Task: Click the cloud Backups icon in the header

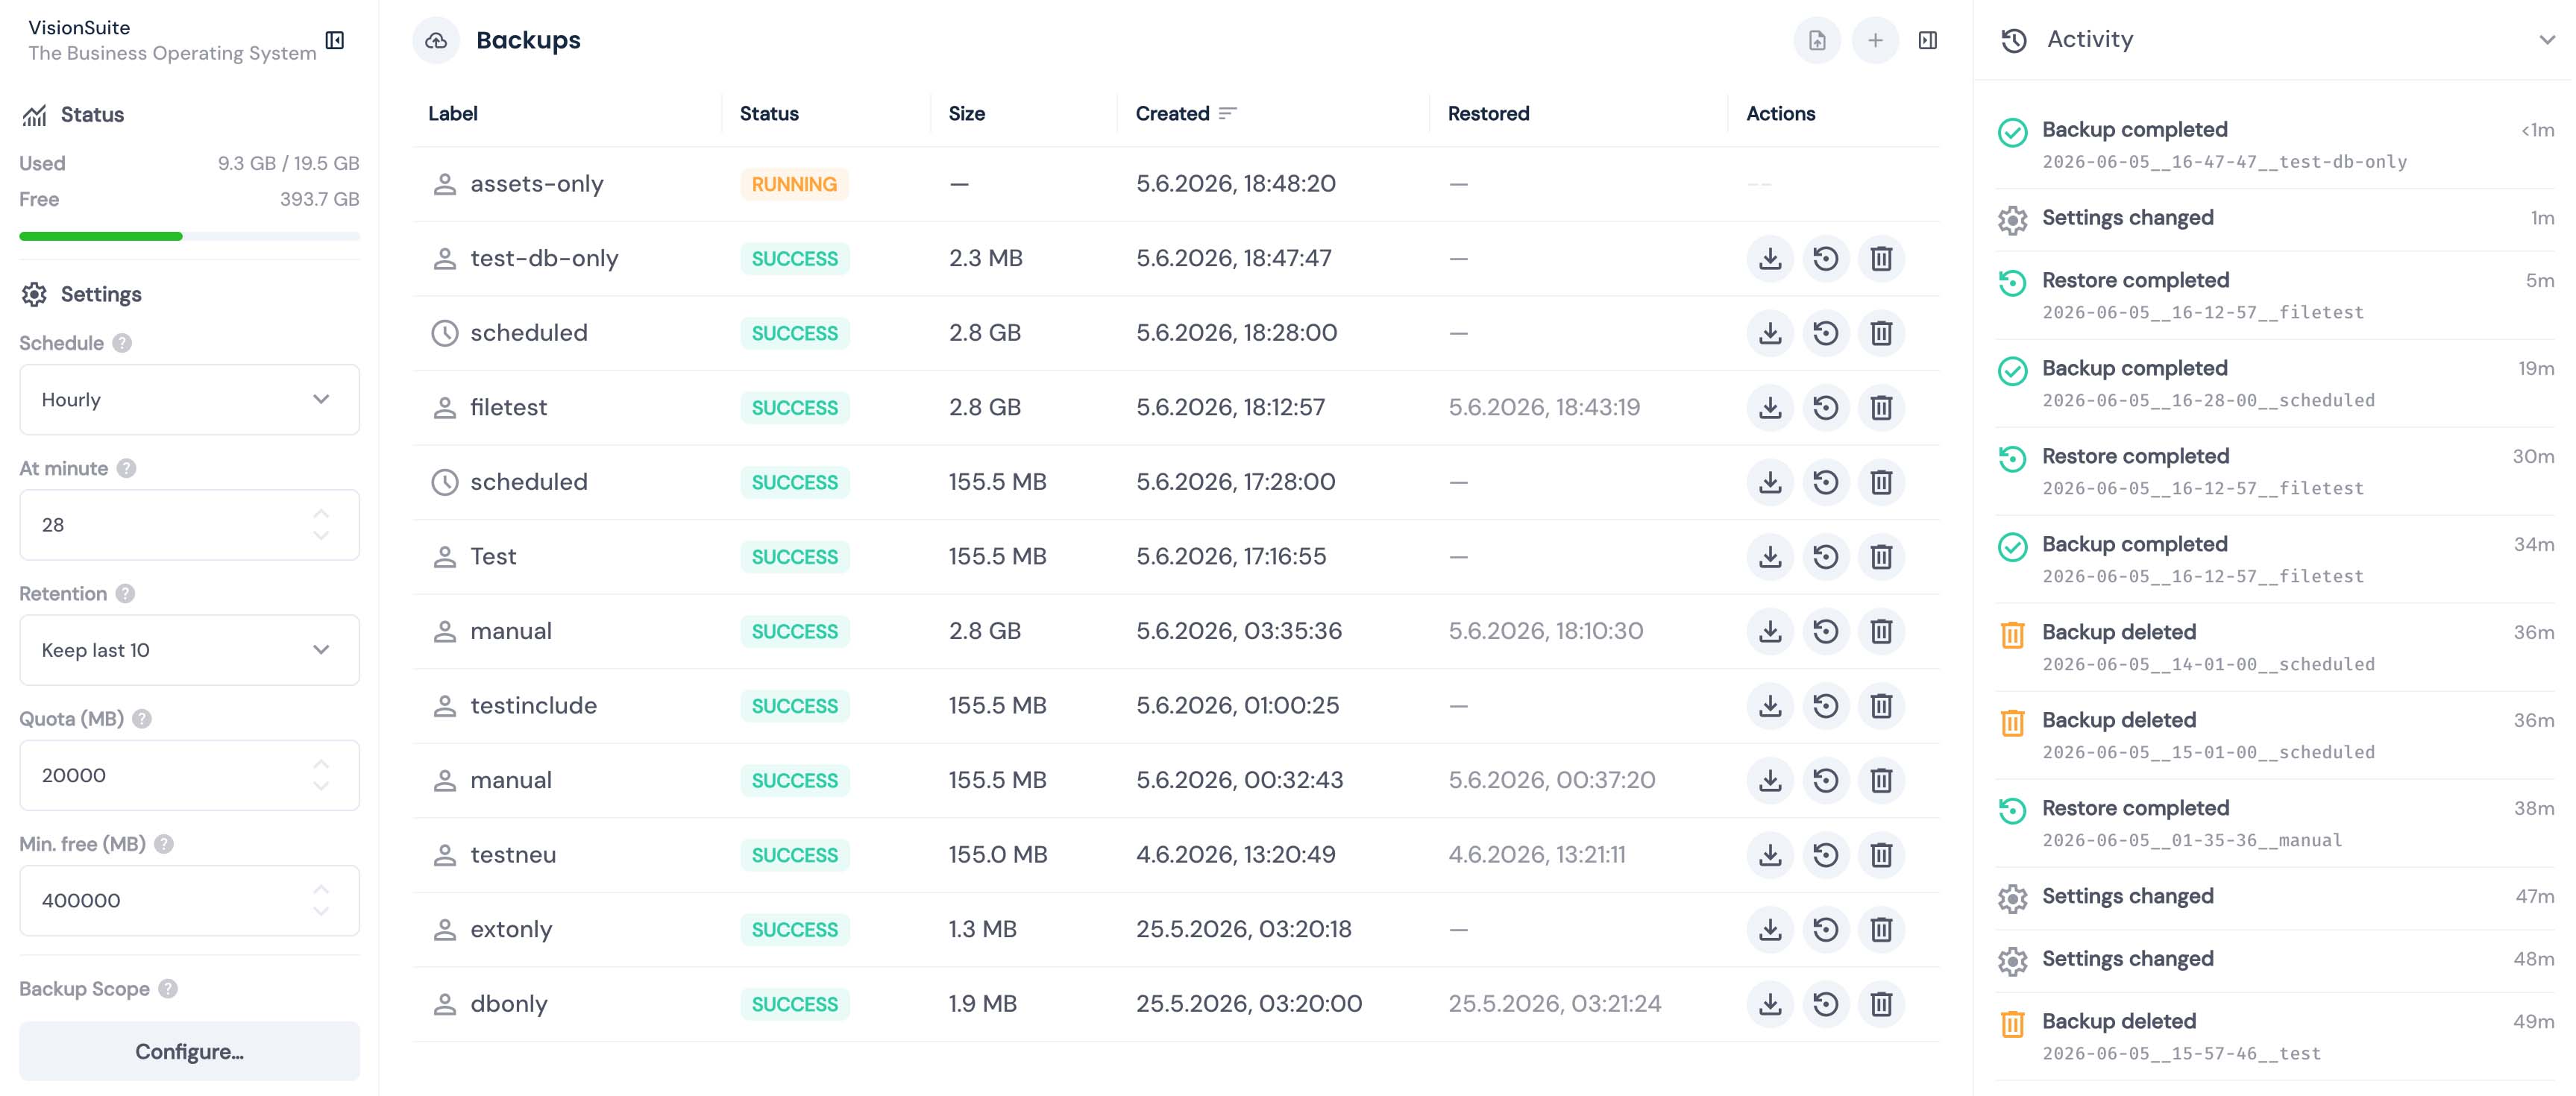Action: pos(436,40)
